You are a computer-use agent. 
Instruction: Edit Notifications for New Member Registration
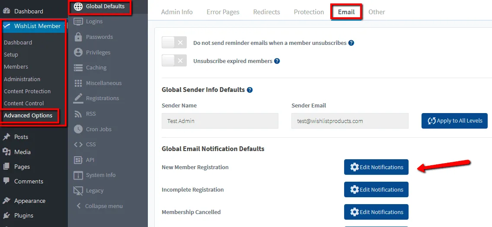(376, 167)
